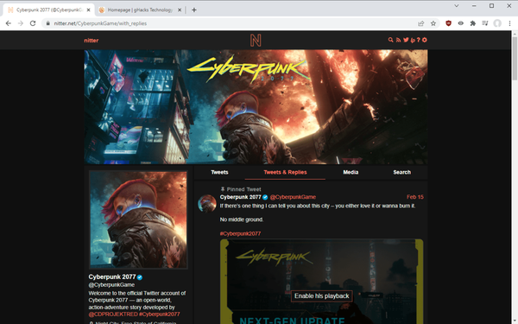Open @CDPROJEKTRED link in profile bio

point(113,314)
